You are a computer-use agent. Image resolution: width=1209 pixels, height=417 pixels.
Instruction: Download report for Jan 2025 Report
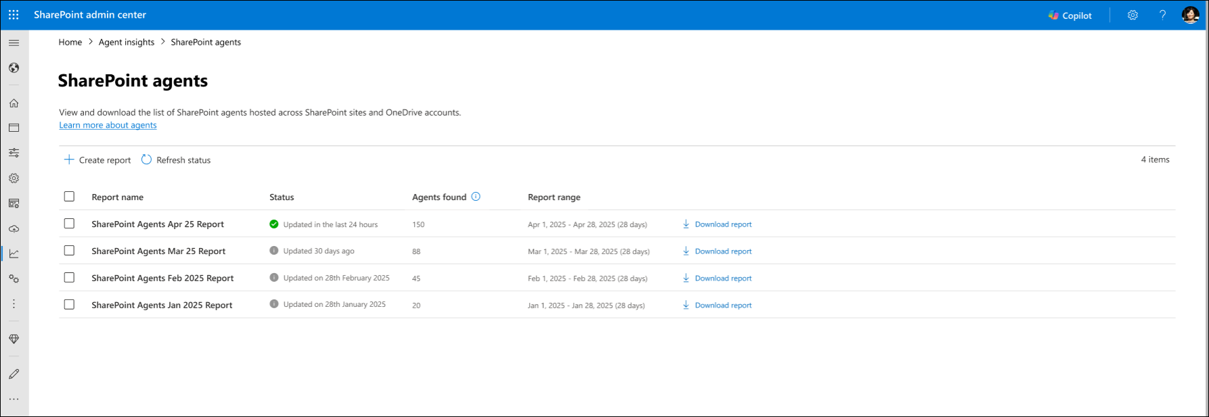(x=717, y=305)
